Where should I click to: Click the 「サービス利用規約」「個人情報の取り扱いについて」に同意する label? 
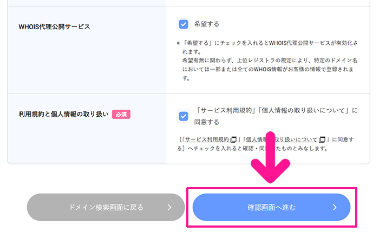click(x=275, y=116)
